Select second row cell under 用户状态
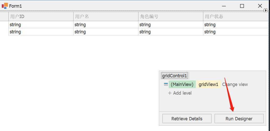 click(x=236, y=32)
